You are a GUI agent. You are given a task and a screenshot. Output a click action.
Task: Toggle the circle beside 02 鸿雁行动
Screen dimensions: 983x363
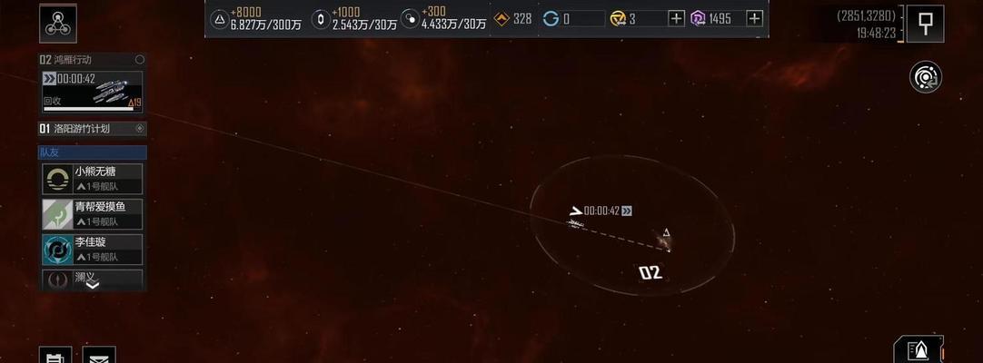pyautogui.click(x=140, y=60)
